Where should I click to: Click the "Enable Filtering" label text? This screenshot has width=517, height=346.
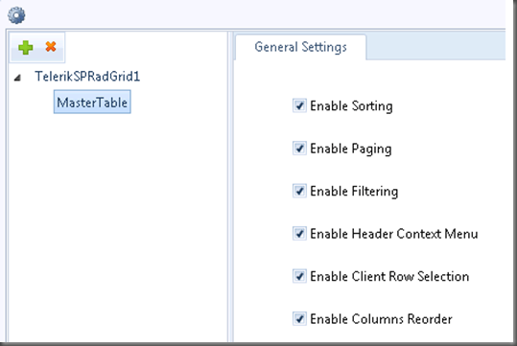354,191
